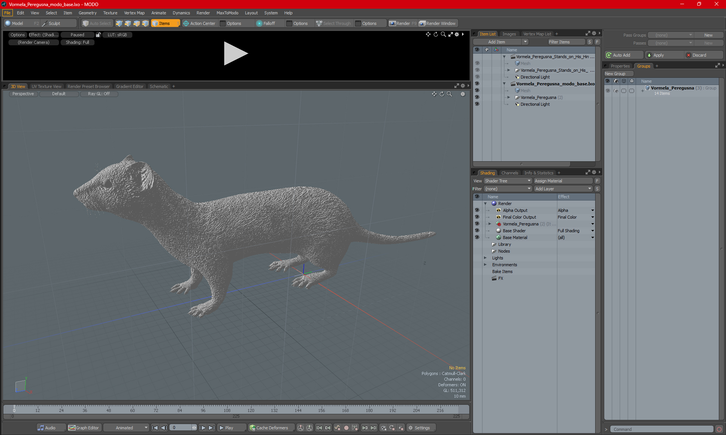Discard pass edits
The width and height of the screenshot is (726, 435).
coord(704,55)
